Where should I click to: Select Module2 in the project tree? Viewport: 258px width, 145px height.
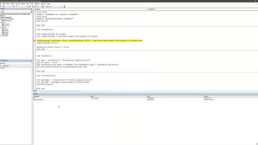pos(6,31)
